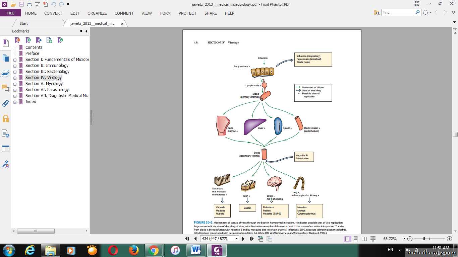Switch to Facing page view mode
458x257 pixels.
(364, 239)
